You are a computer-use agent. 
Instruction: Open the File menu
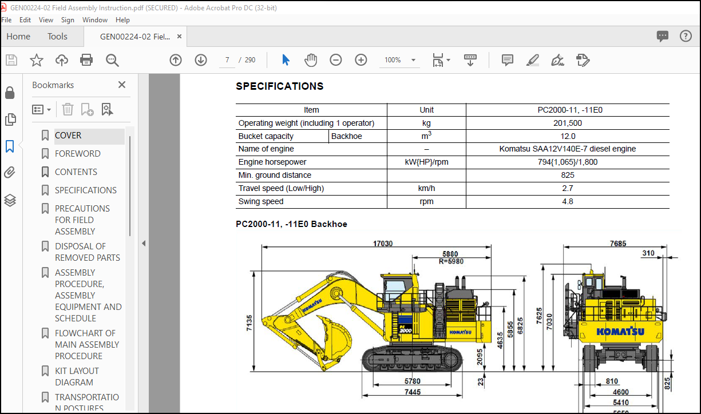coord(6,19)
